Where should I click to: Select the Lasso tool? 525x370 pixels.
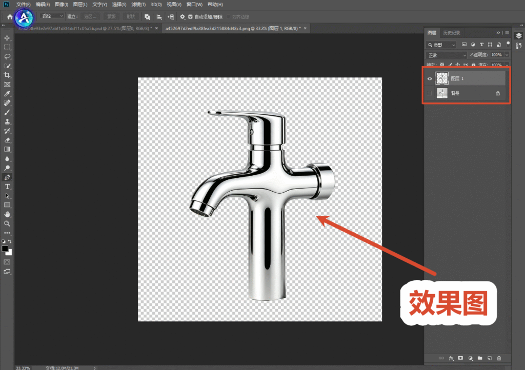point(7,56)
